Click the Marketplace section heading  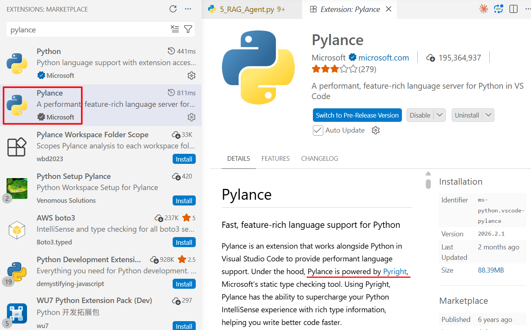pyautogui.click(x=464, y=301)
